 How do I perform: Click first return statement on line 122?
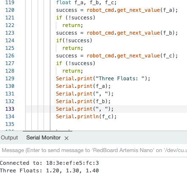[x=73, y=25]
